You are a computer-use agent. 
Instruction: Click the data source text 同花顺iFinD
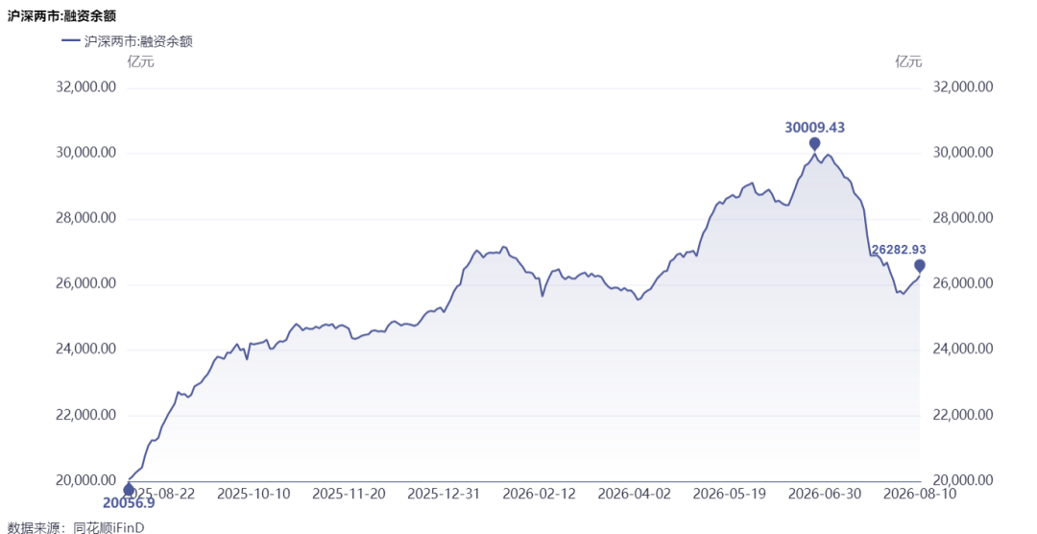[x=109, y=526]
